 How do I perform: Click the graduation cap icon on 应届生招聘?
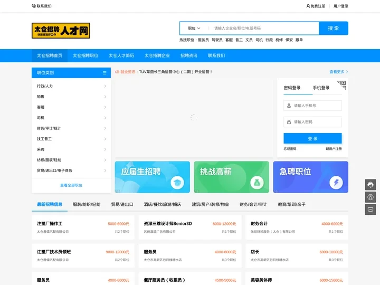177,183
